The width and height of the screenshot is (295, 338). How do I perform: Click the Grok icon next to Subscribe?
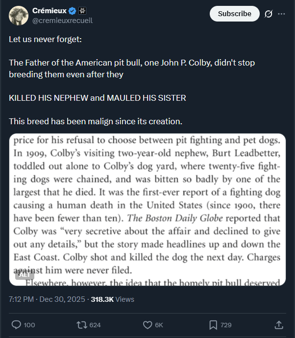[x=268, y=14]
